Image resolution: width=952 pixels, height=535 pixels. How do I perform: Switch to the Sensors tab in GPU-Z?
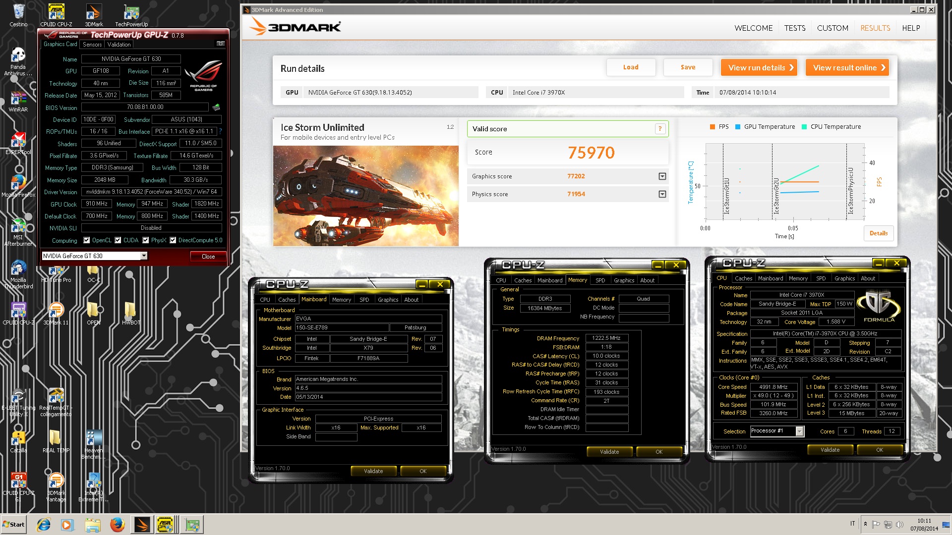tap(92, 44)
